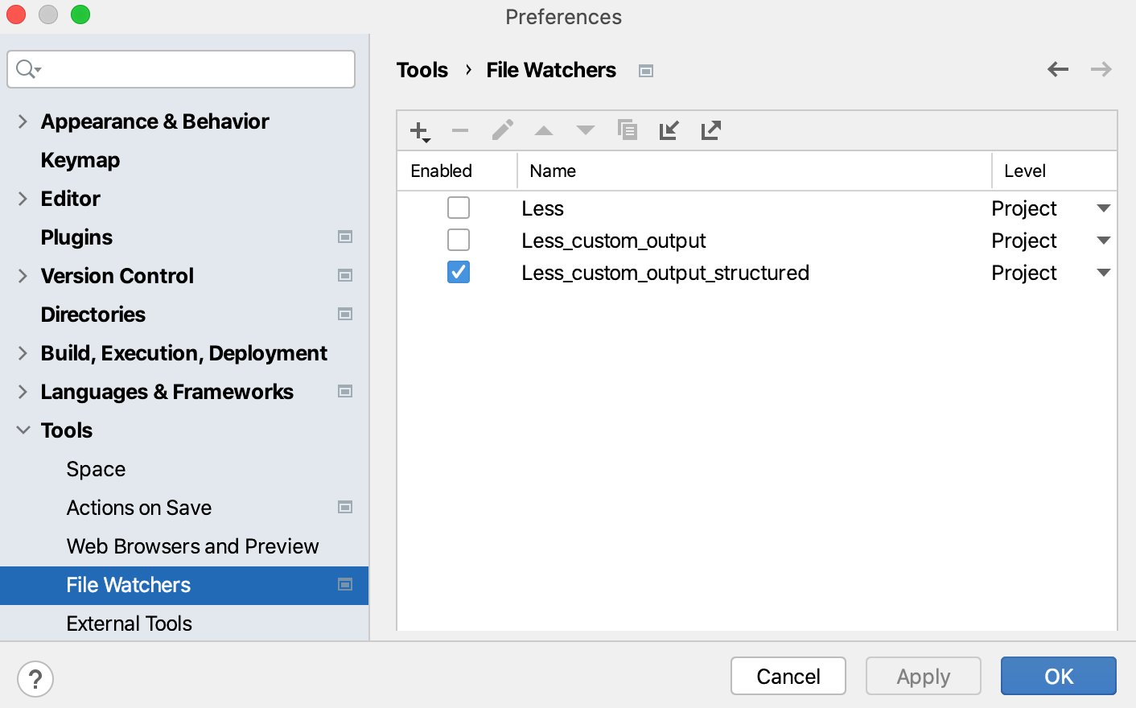Move the selected watcher up
1136x708 pixels.
pos(543,130)
